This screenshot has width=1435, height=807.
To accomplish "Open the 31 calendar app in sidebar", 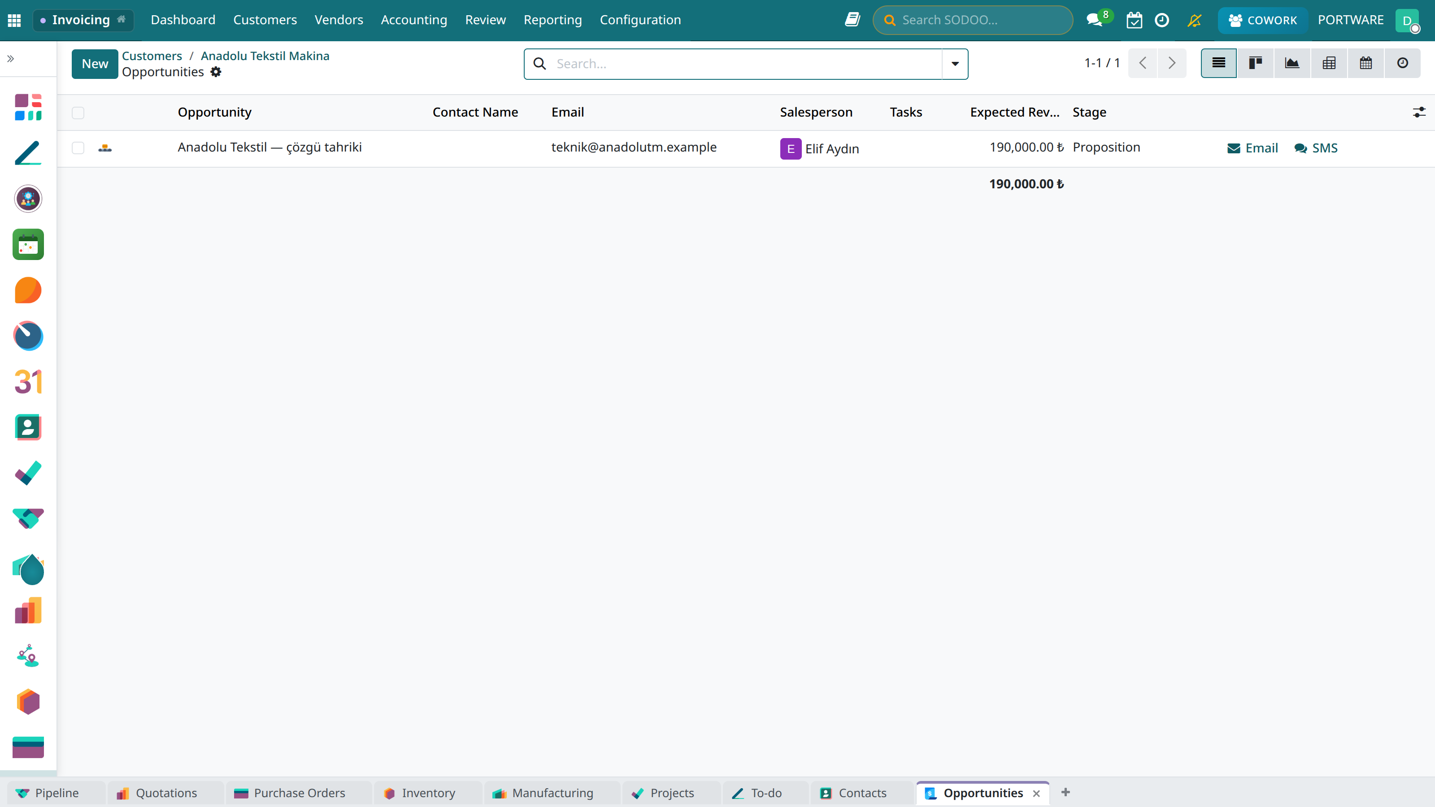I will [28, 382].
